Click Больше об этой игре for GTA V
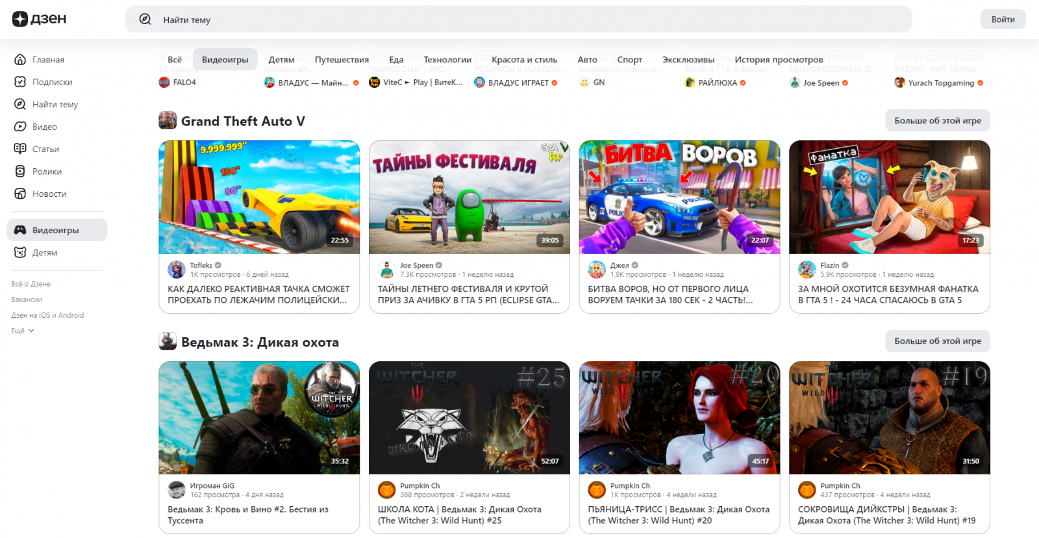The width and height of the screenshot is (1039, 538). [x=938, y=121]
